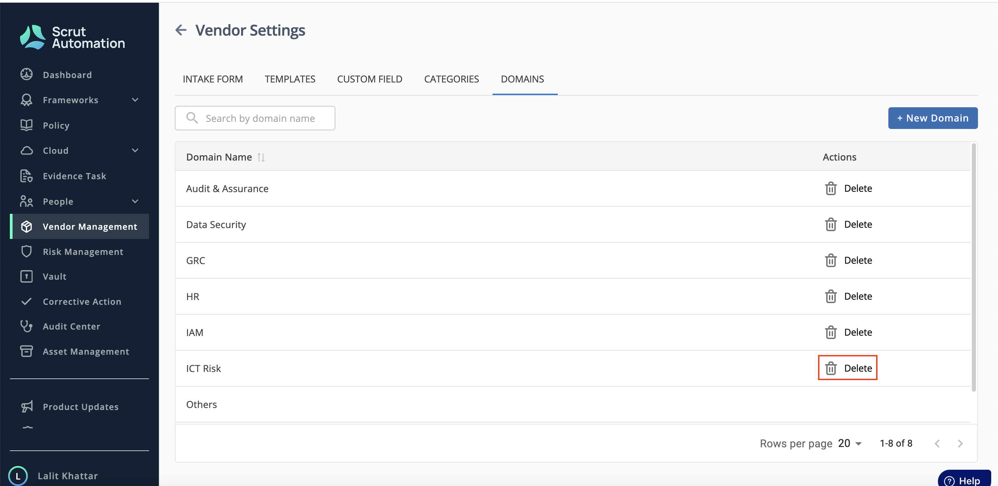998x486 pixels.
Task: Open the CATEGORIES tab
Action: [451, 79]
